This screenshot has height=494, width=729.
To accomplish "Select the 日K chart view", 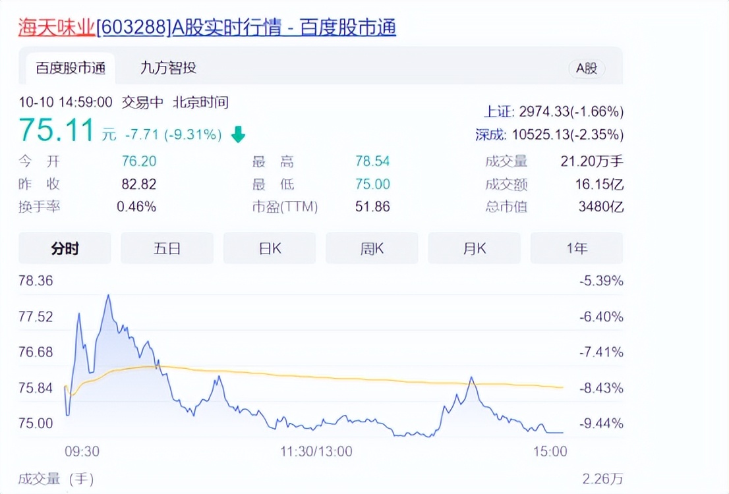I will pyautogui.click(x=270, y=248).
